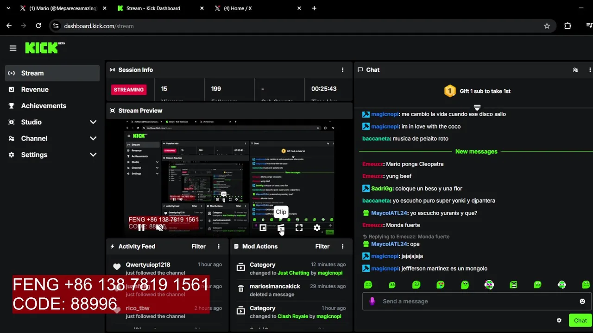Insert the first smiling green emote
This screenshot has width=593, height=333.
click(368, 285)
